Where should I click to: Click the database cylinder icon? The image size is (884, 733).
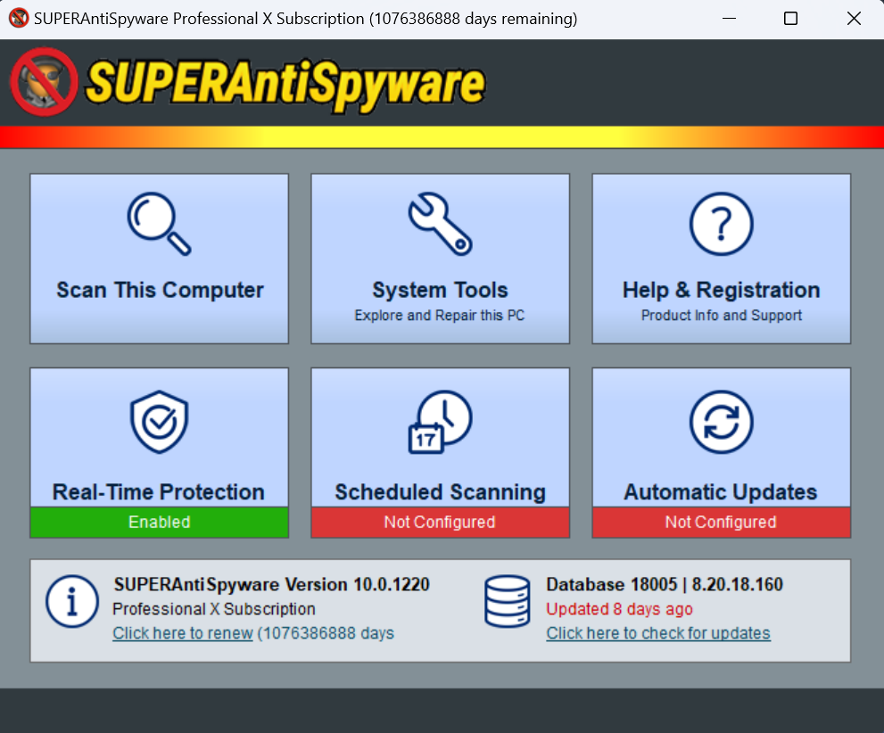(x=508, y=602)
